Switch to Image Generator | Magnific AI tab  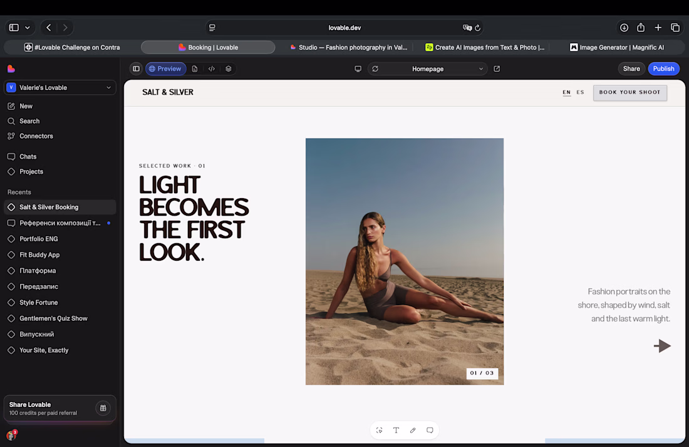617,48
